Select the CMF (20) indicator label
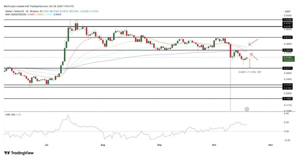Viewport: 298px width, 161px height. tap(10, 114)
